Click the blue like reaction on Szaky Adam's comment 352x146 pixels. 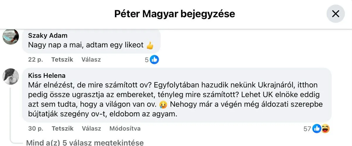154,60
